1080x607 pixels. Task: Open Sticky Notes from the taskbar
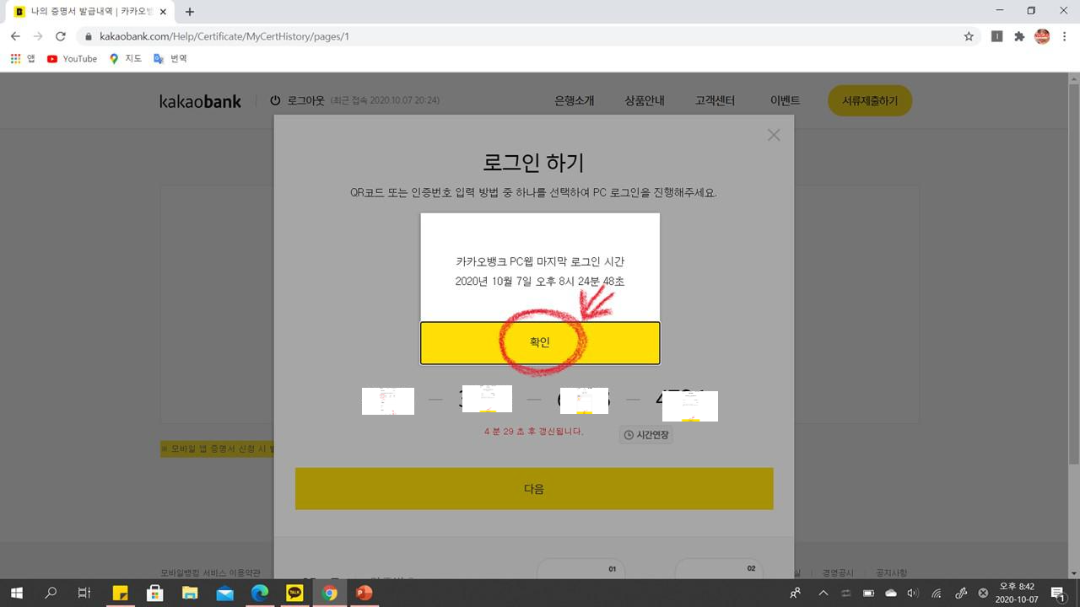point(120,593)
